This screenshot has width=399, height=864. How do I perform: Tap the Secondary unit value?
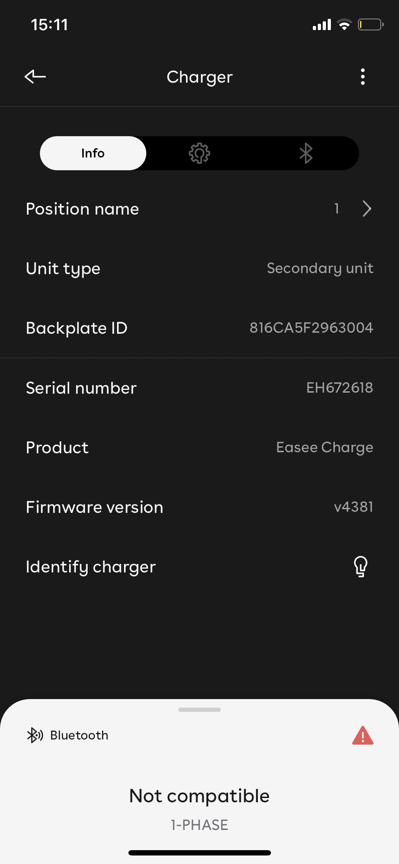click(320, 268)
